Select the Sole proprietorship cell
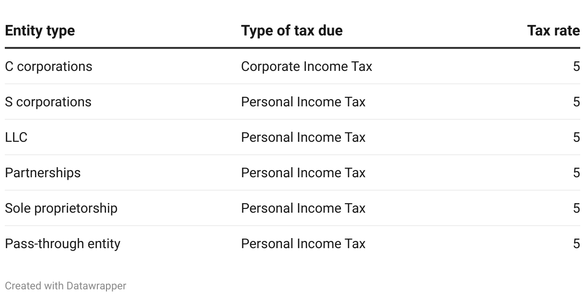The image size is (585, 297). [x=61, y=208]
